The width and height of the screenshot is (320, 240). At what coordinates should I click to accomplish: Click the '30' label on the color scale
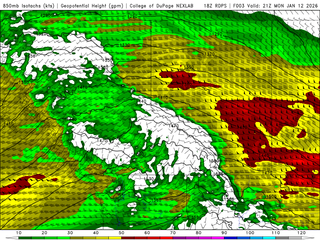70,233
